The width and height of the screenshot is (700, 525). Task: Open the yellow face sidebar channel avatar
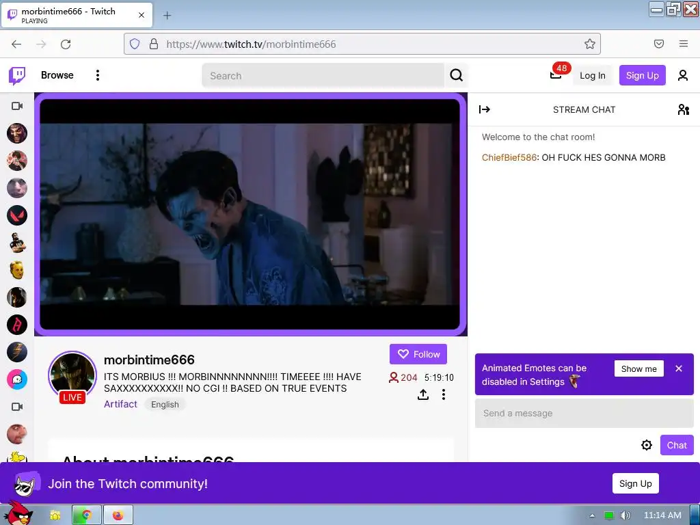pyautogui.click(x=17, y=270)
